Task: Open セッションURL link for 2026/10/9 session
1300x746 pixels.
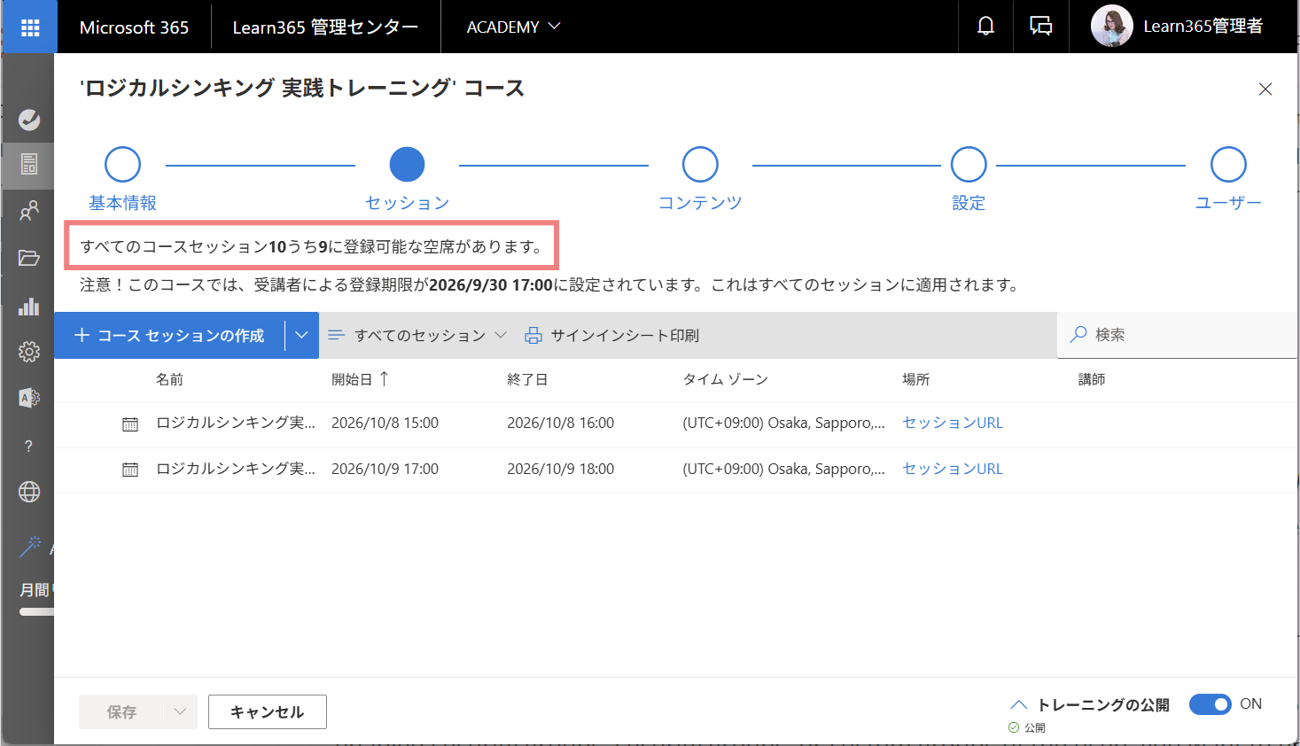Action: (x=953, y=469)
